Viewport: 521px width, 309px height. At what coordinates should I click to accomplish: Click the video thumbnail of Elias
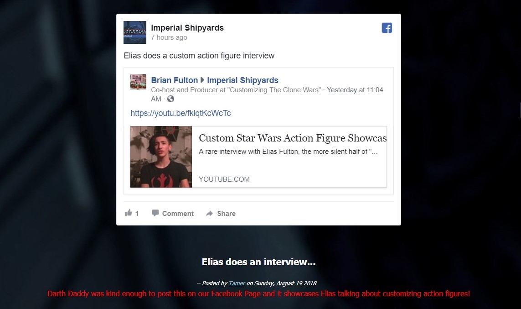(161, 157)
